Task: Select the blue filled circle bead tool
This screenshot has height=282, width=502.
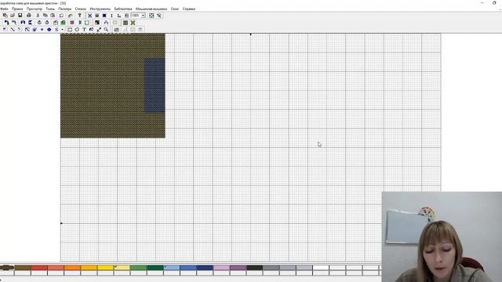Action: click(x=49, y=30)
